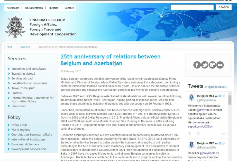
Task: Click the Belgium MFA avatar on the second tweet
Action: [x=191, y=145]
